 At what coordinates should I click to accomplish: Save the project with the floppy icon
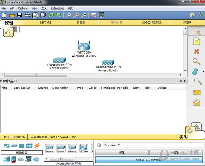pyautogui.click(x=19, y=15)
